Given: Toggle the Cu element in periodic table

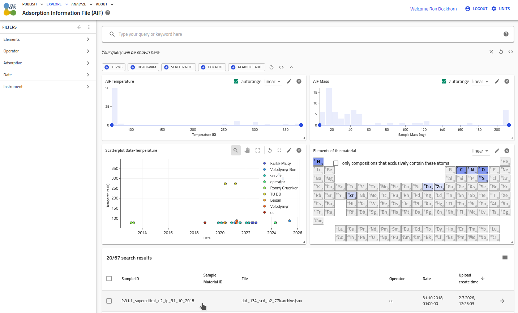Looking at the screenshot, I should 428,186.
